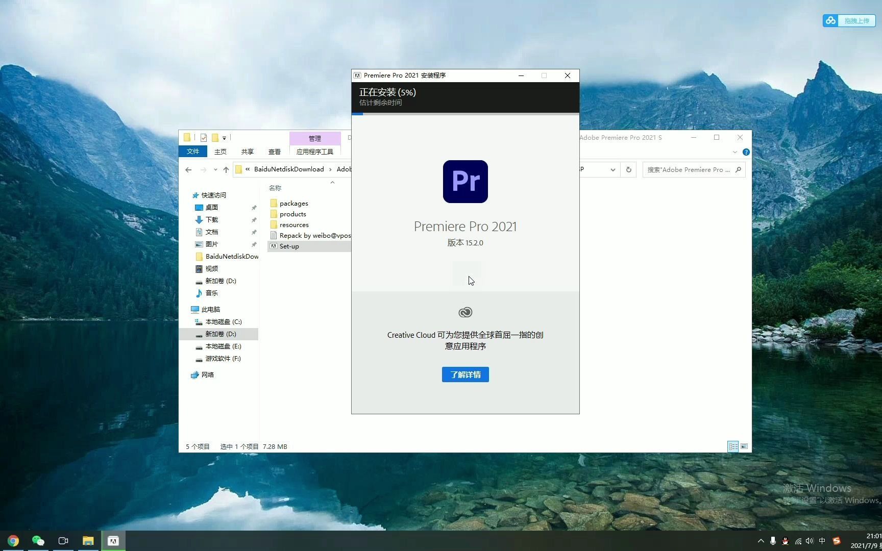This screenshot has width=882, height=551.
Task: Click the 名称 column header
Action: 275,188
